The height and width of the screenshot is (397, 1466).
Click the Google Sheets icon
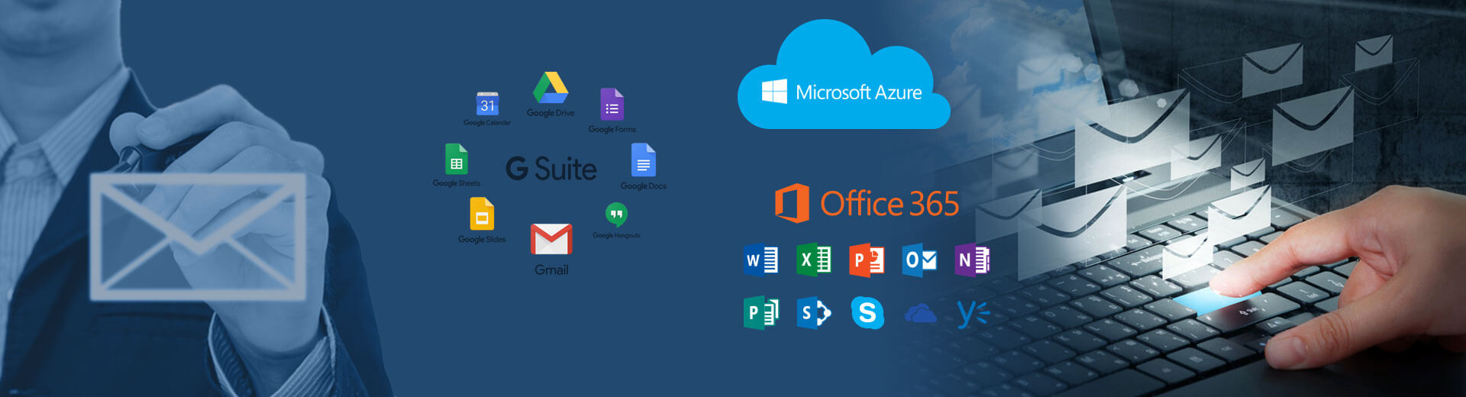tap(457, 160)
